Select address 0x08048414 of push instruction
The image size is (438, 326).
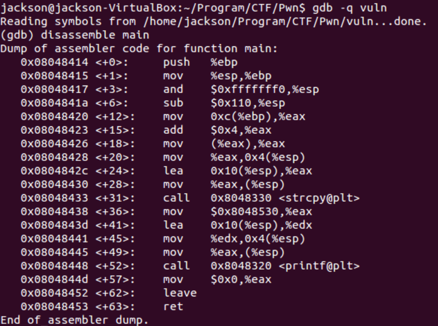pyautogui.click(x=54, y=62)
